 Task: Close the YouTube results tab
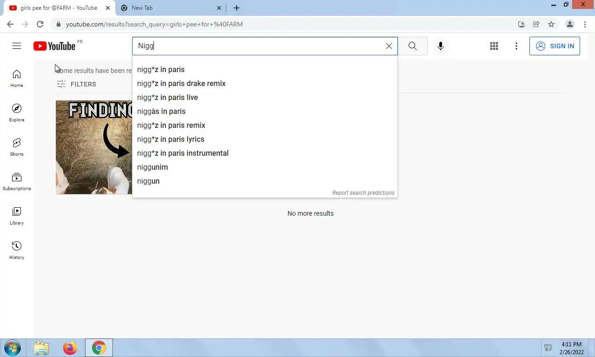click(108, 8)
